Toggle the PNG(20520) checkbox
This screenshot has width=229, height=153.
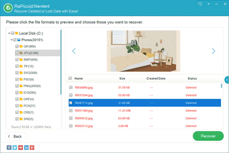pos(17,86)
